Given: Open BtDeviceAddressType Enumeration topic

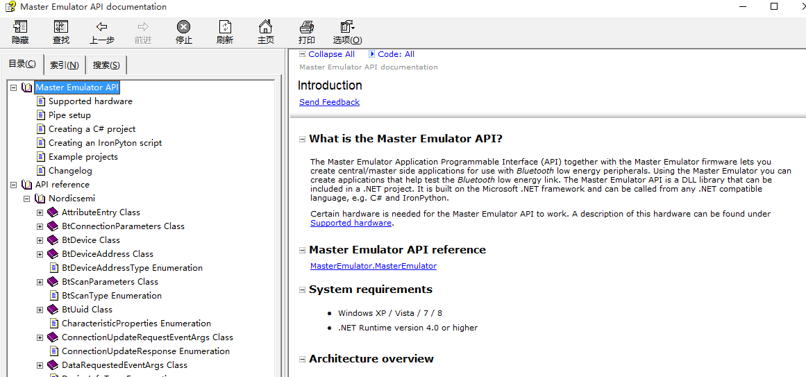Looking at the screenshot, I should coord(132,268).
